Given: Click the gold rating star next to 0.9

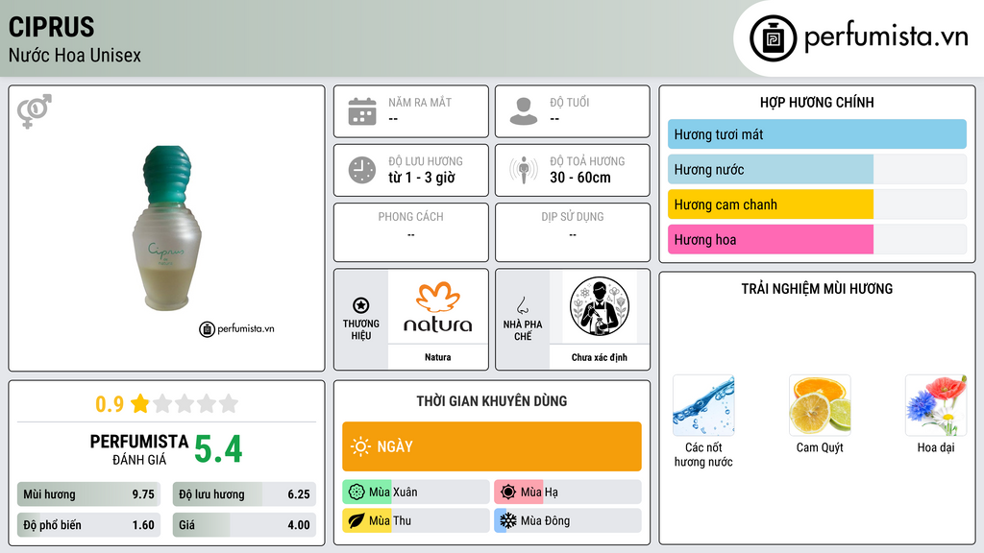Looking at the screenshot, I should (x=140, y=403).
